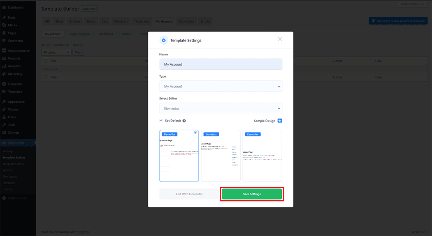Close the Template Settings dialog
The height and width of the screenshot is (236, 432).
tap(280, 39)
